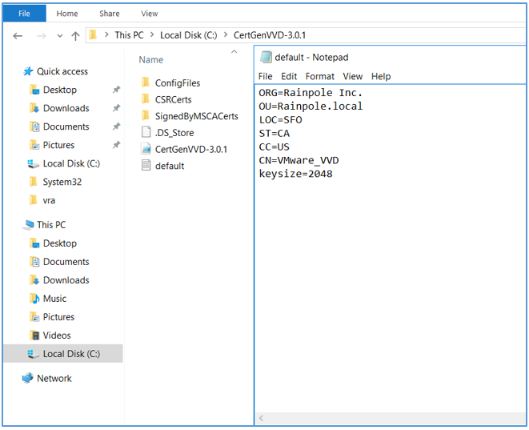Click the sort arrow above the Name column
Viewport: 529px width, 430px height.
tap(234, 51)
